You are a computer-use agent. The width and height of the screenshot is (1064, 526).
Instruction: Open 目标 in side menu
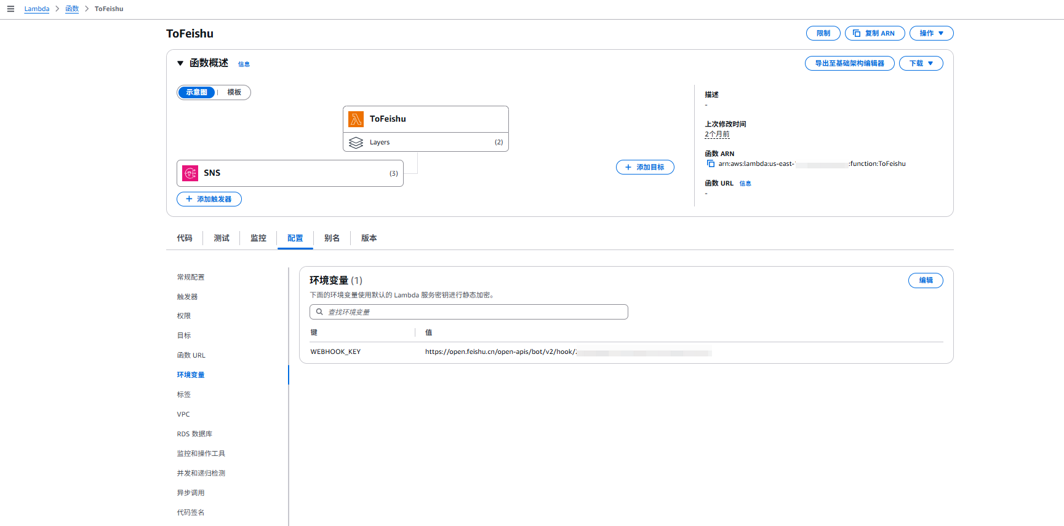tap(184, 336)
